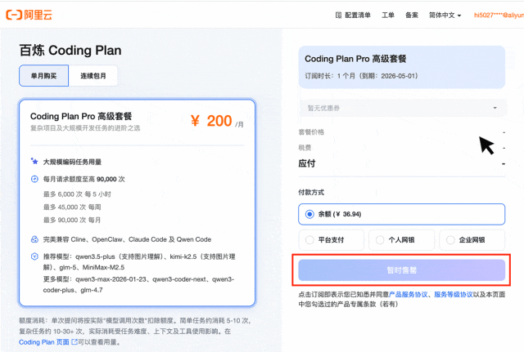Screen dimensions: 524x352
Task: Open the 配置清单 list icon
Action: pyautogui.click(x=338, y=15)
